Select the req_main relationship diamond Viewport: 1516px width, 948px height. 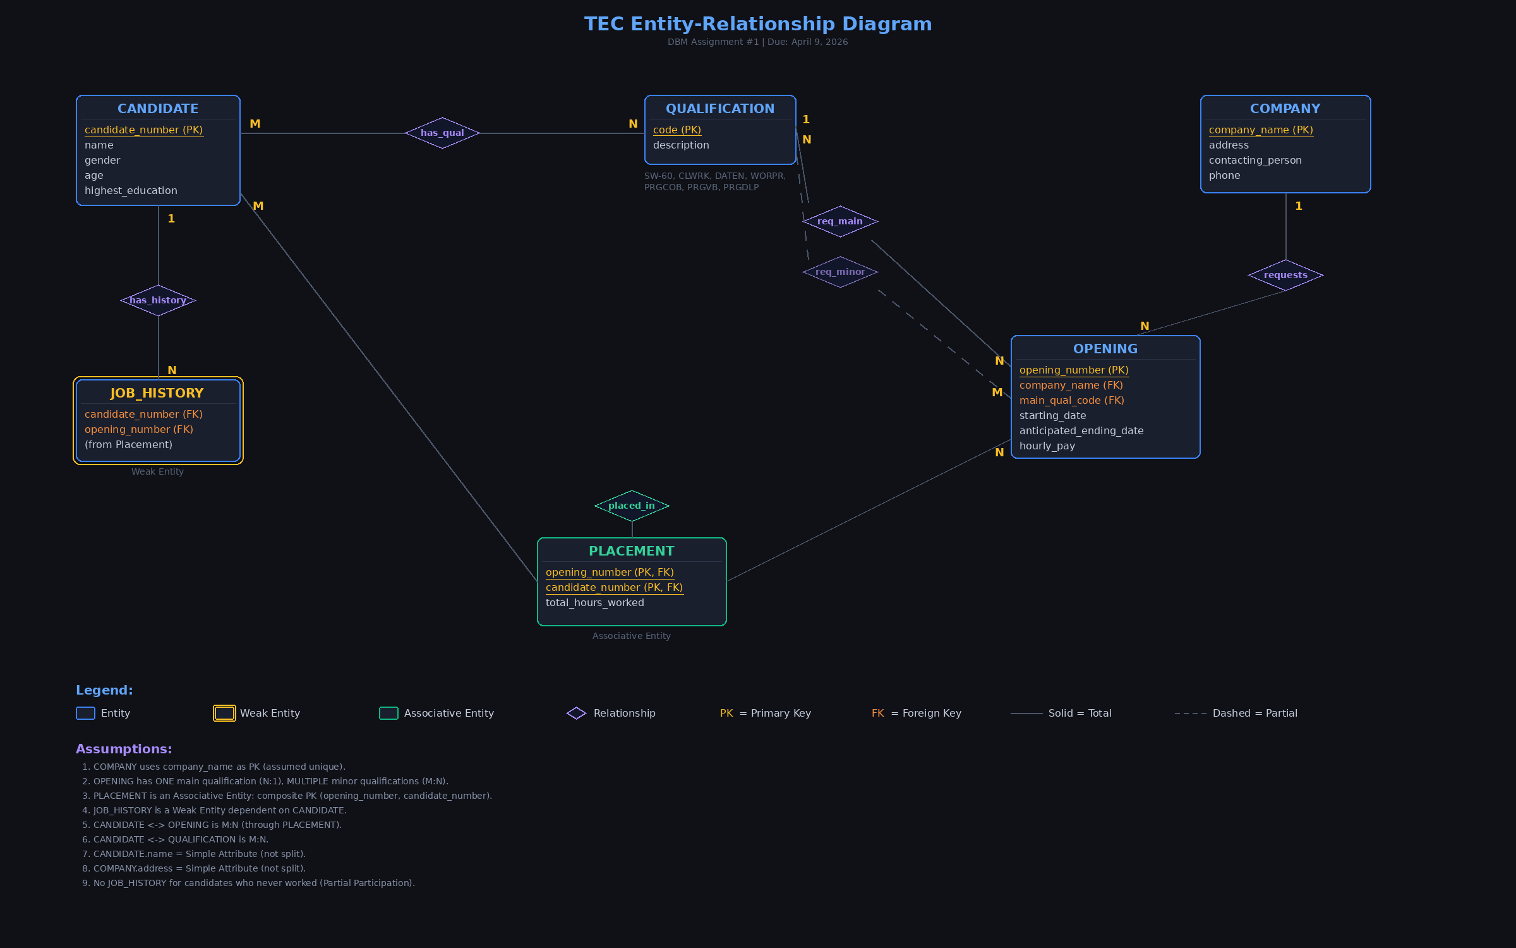[x=840, y=221]
